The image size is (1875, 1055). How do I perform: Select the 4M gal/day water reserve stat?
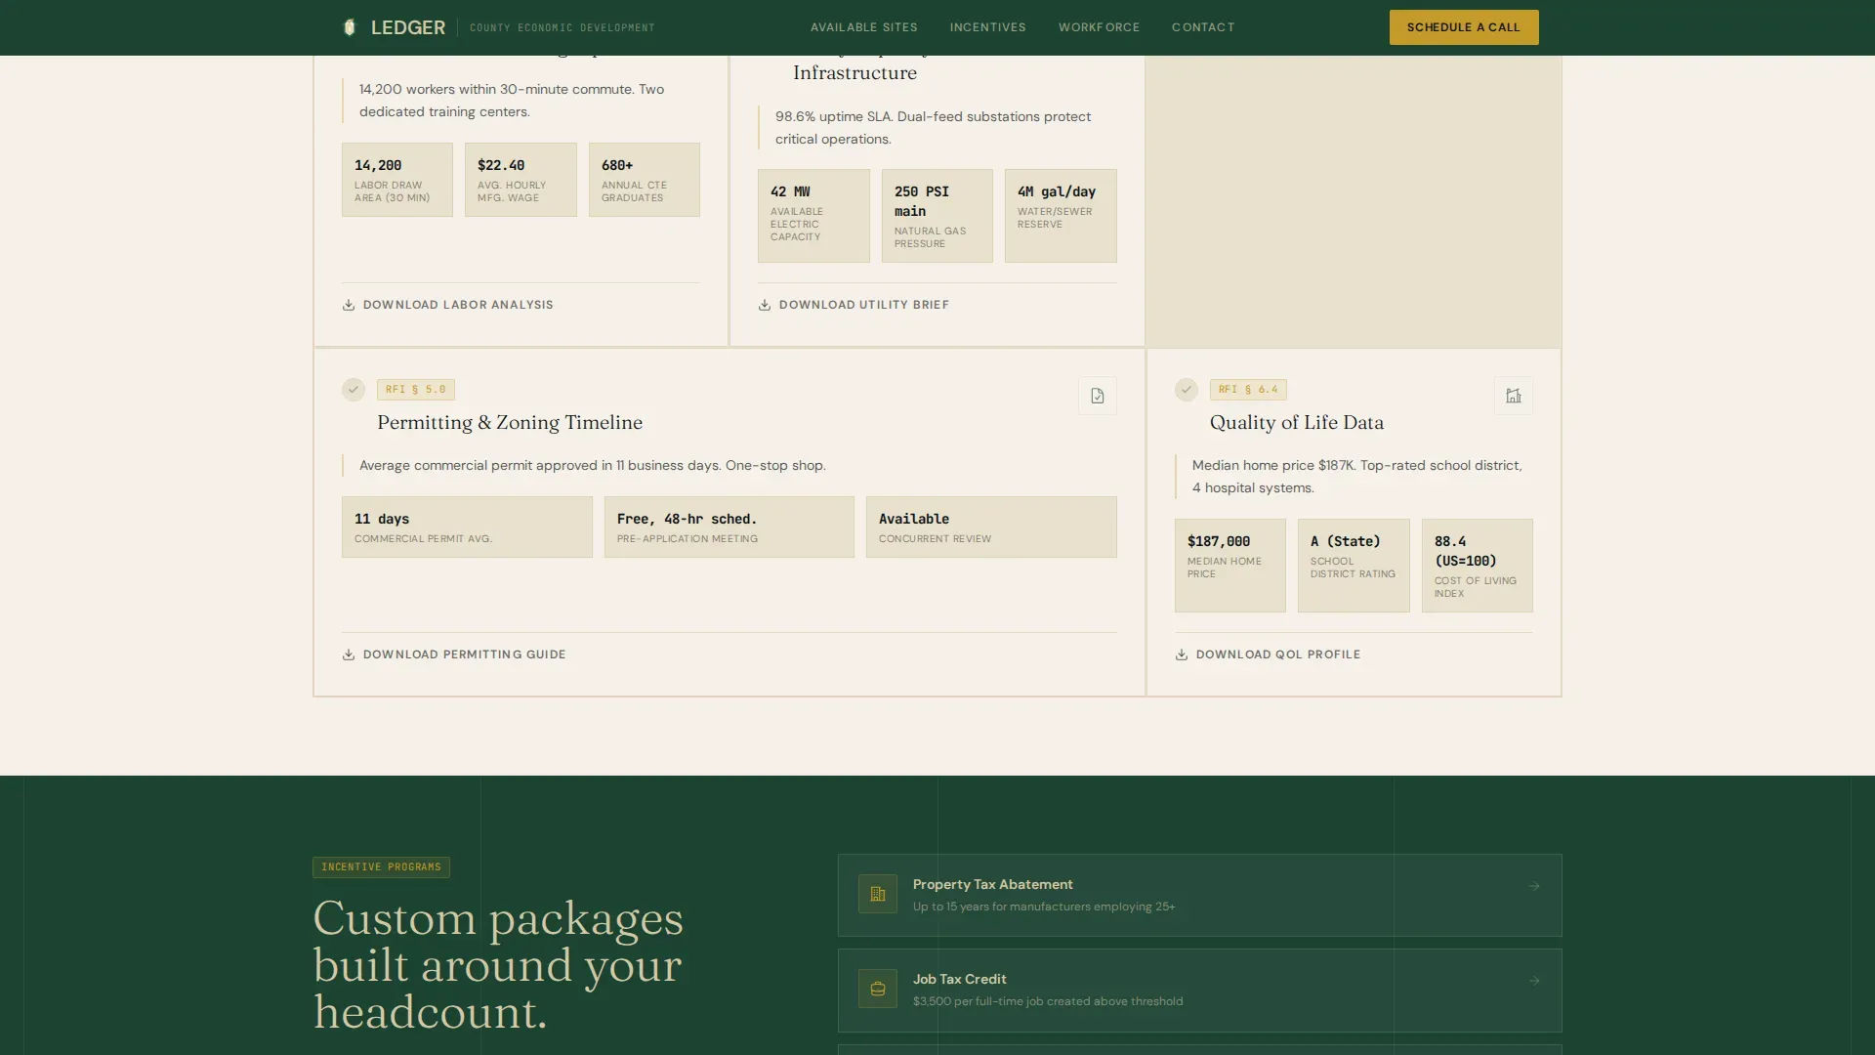click(1061, 216)
